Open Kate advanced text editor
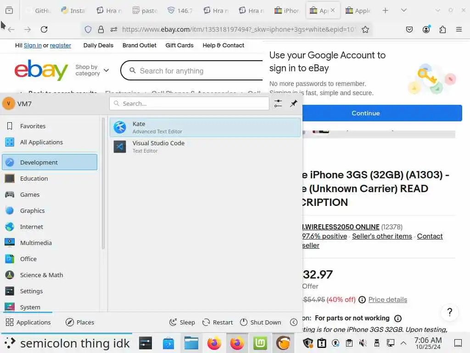Viewport: 470px width, 353px height. tap(205, 128)
